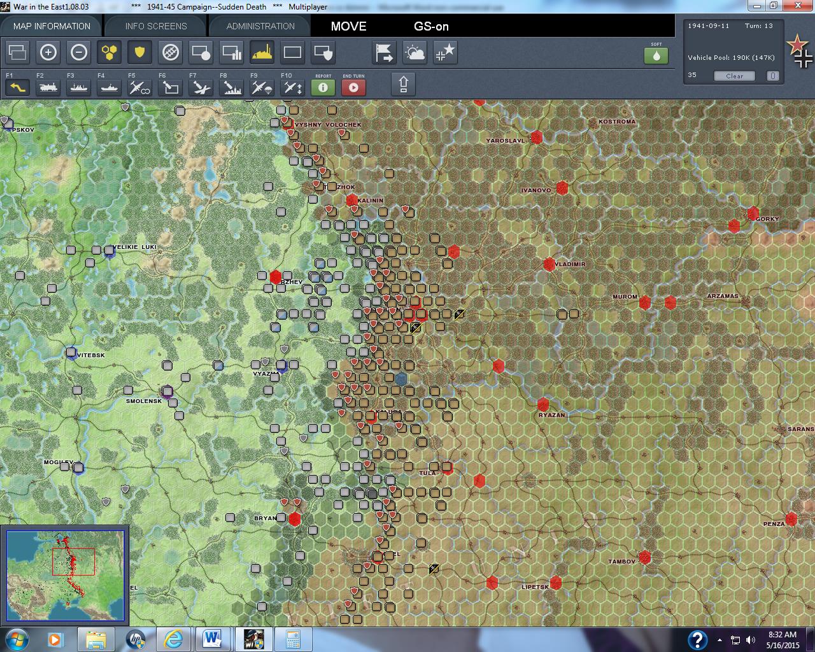Click the overlapping windows icon in toolbar
The image size is (815, 652).
18,52
